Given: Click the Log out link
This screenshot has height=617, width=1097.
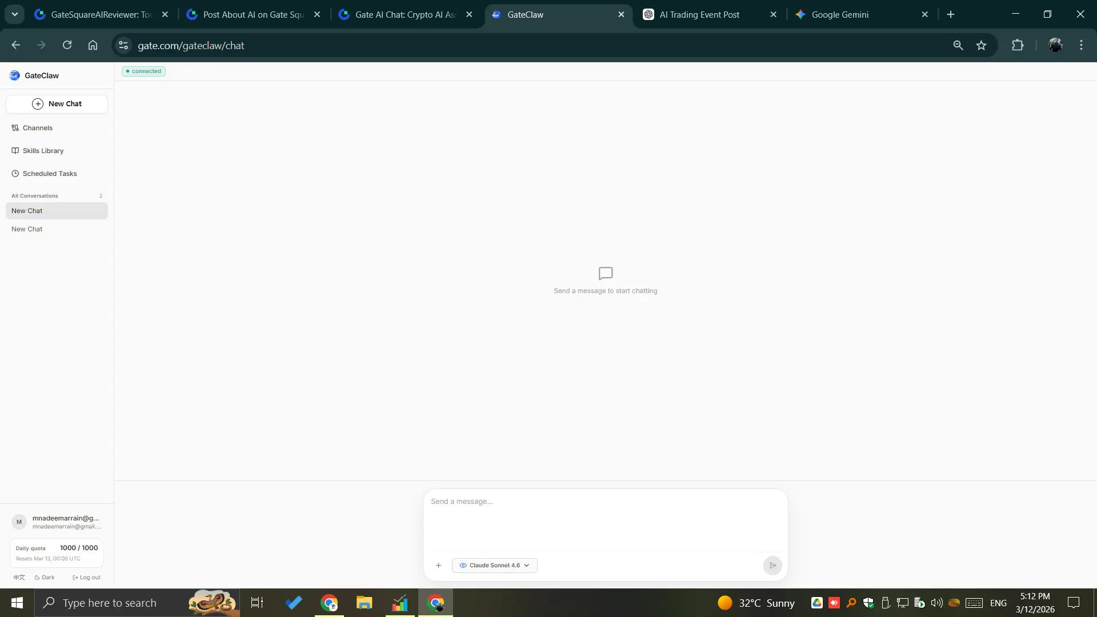Looking at the screenshot, I should coord(87,578).
